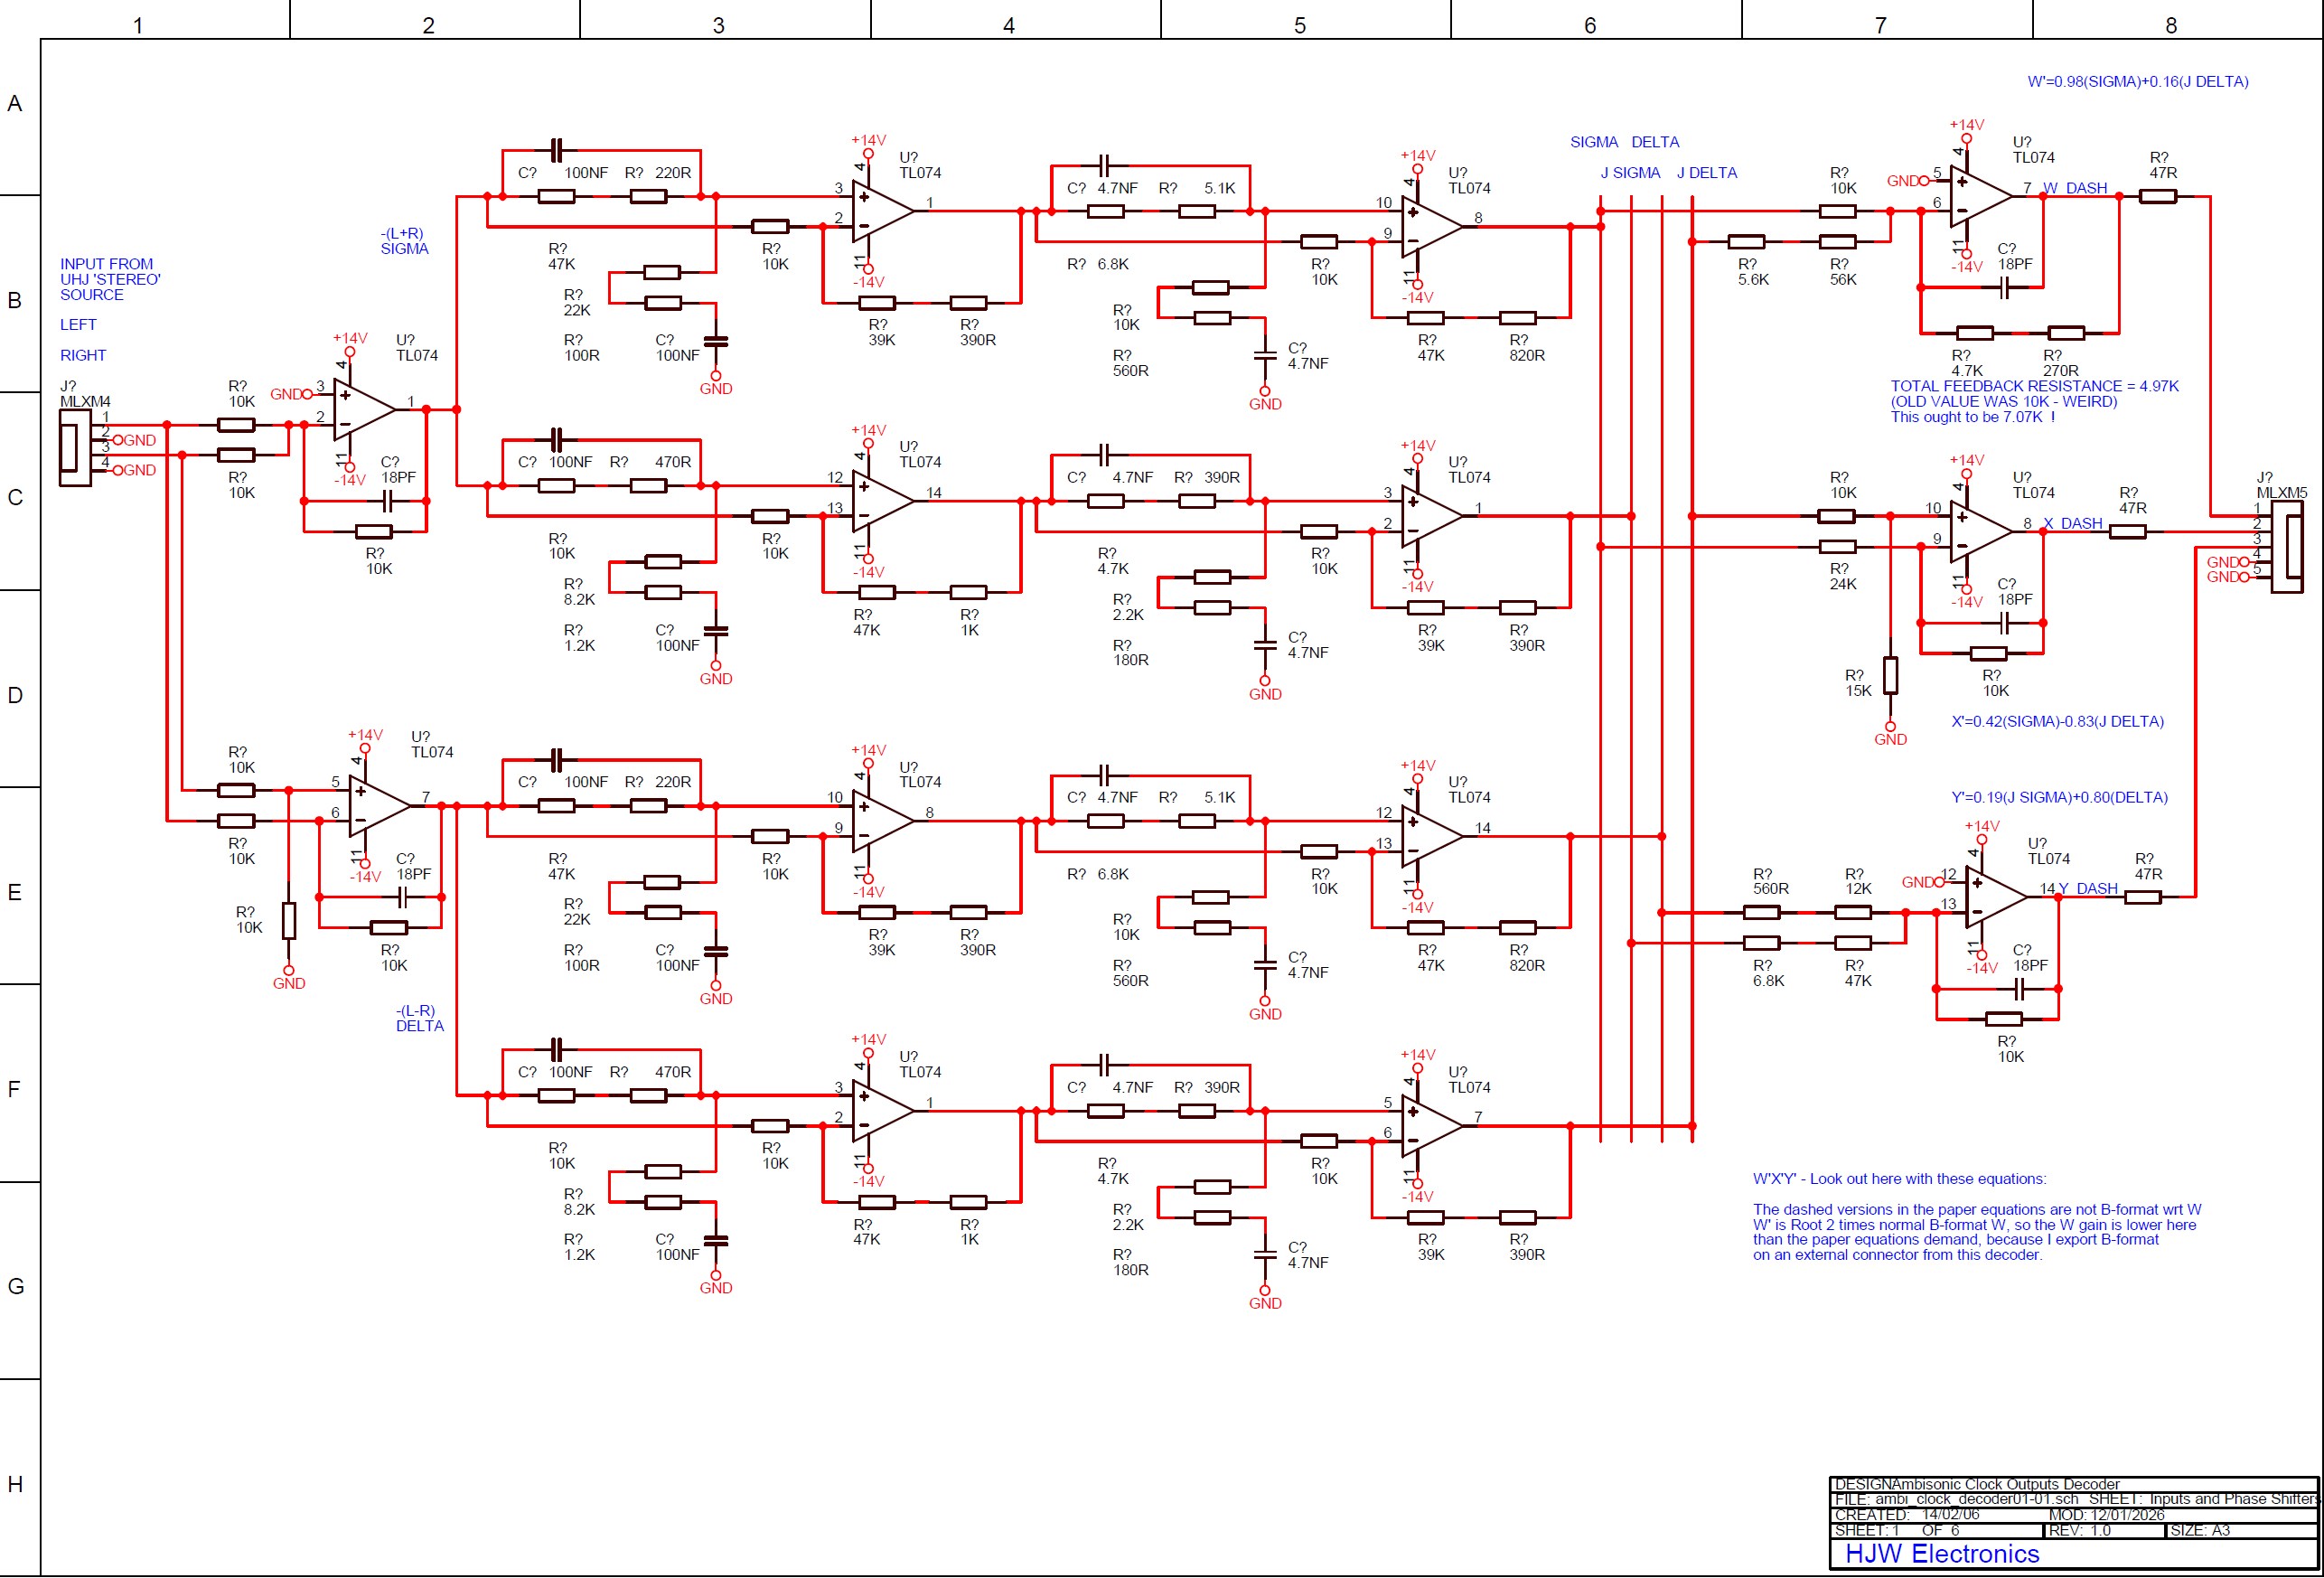Select the 18PF capacitor under W_DASH amplifier
This screenshot has height=1578, width=2324.
pyautogui.click(x=2005, y=288)
